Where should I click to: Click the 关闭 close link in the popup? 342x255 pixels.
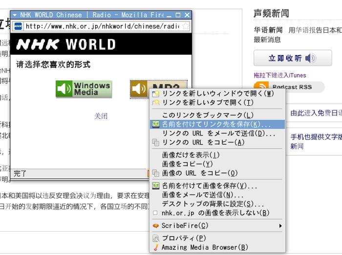[101, 116]
